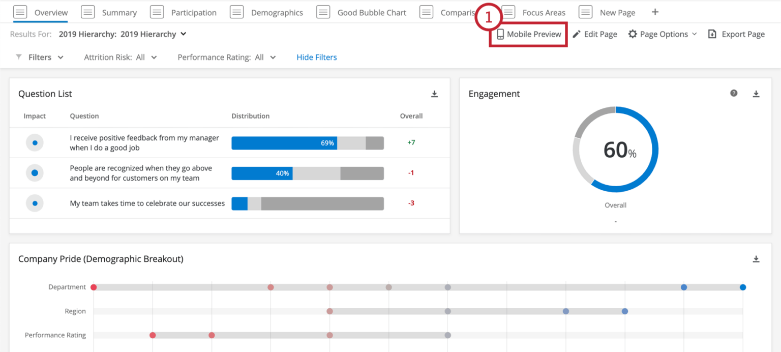Click the blue 69% distribution bar segment
This screenshot has height=352, width=781.
(284, 143)
